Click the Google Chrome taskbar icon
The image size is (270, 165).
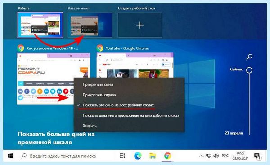pos(167,156)
